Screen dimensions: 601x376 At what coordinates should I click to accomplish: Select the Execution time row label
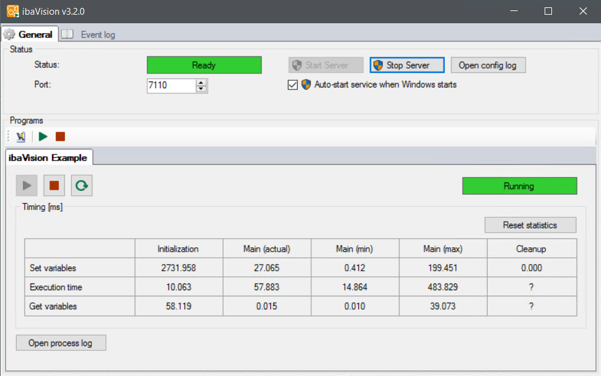56,287
